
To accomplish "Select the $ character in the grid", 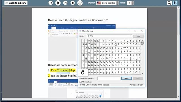I will point(92,41).
